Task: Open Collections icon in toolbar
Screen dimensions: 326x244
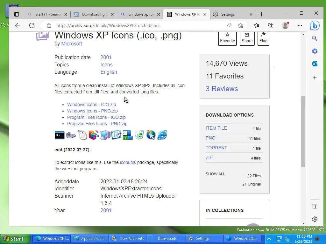Action: pyautogui.click(x=271, y=25)
